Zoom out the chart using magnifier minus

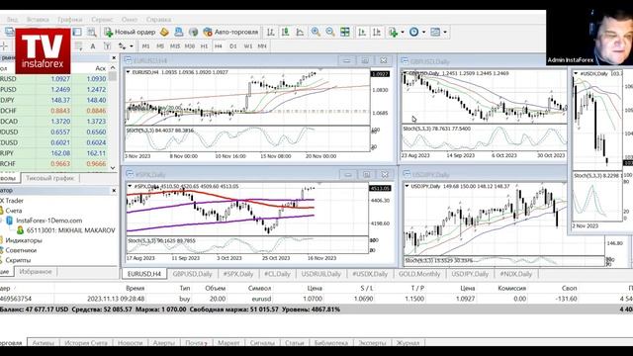(329, 32)
